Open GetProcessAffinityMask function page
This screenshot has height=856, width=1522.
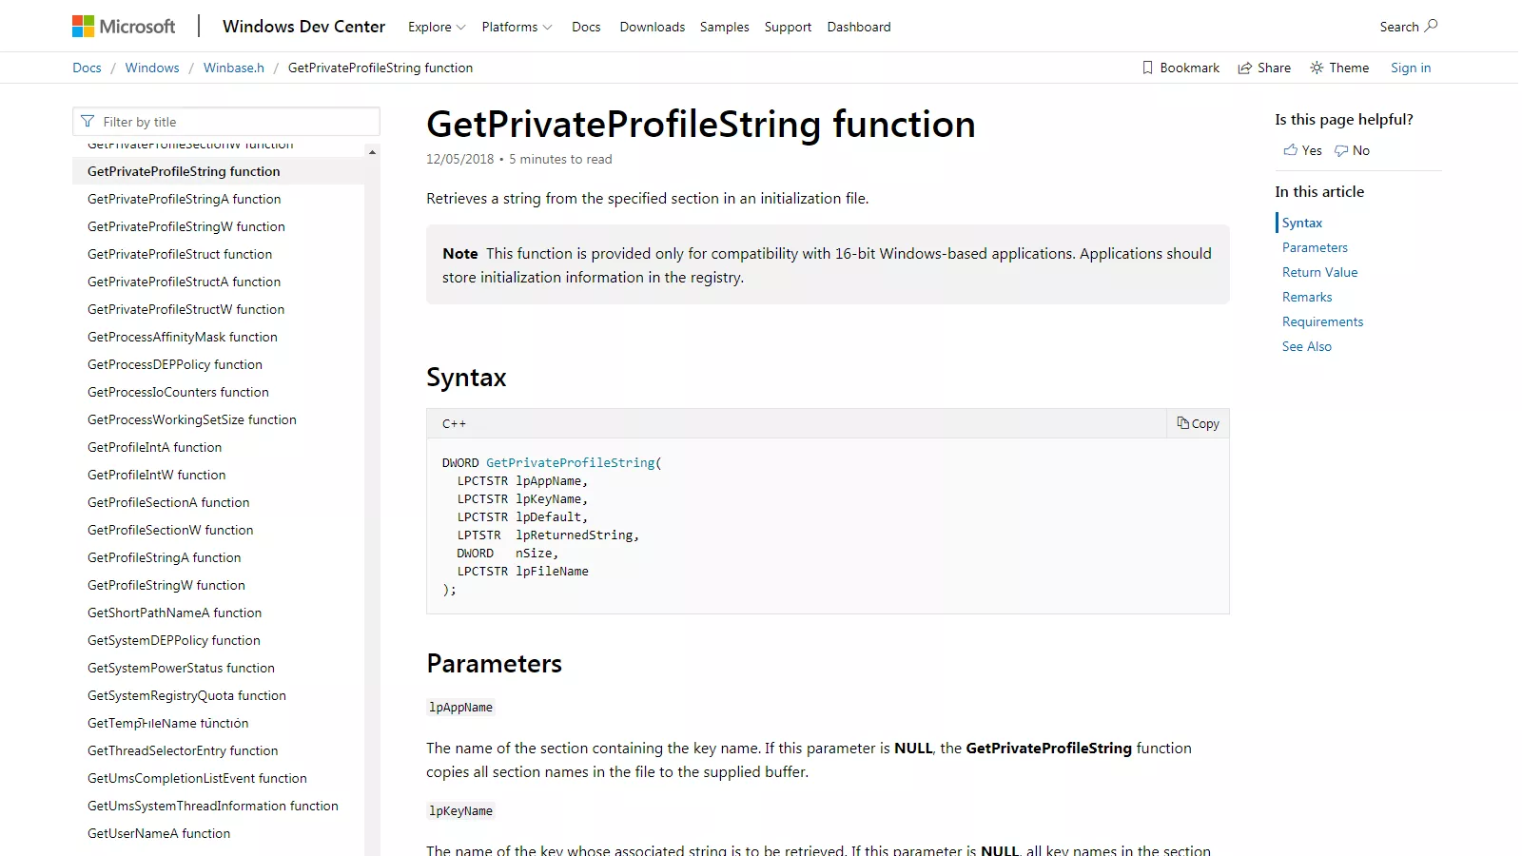(183, 337)
